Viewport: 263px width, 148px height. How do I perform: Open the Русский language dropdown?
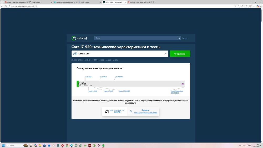[x=185, y=38]
